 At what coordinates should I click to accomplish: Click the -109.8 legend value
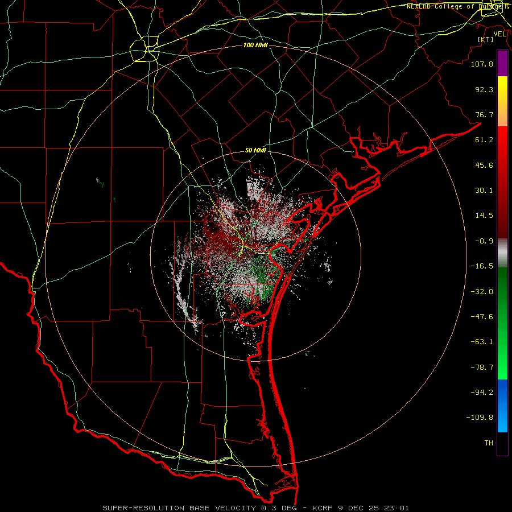tap(480, 418)
